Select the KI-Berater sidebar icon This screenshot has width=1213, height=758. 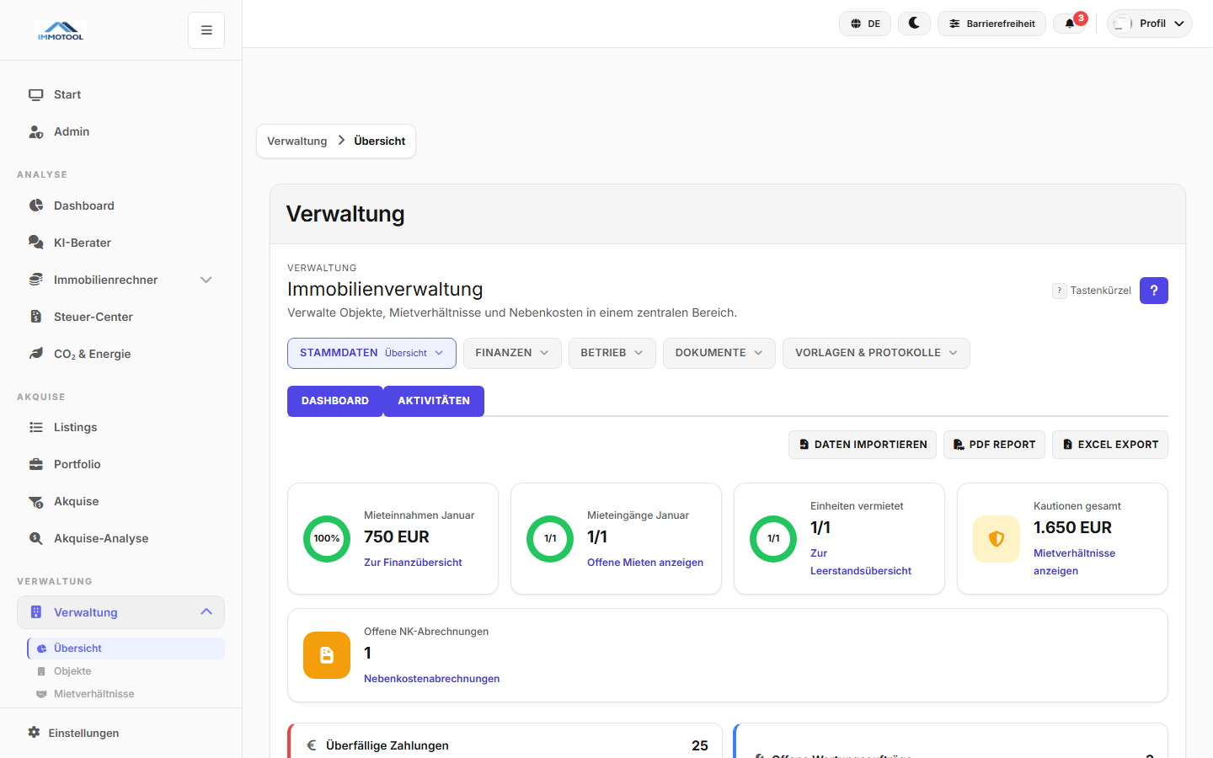(x=35, y=242)
